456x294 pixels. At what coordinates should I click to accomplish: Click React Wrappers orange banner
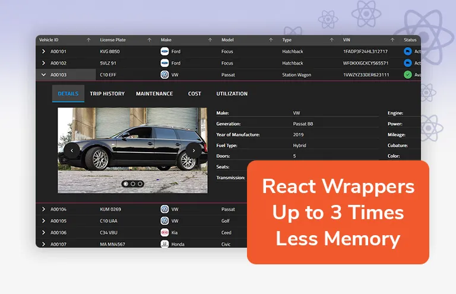[338, 212]
